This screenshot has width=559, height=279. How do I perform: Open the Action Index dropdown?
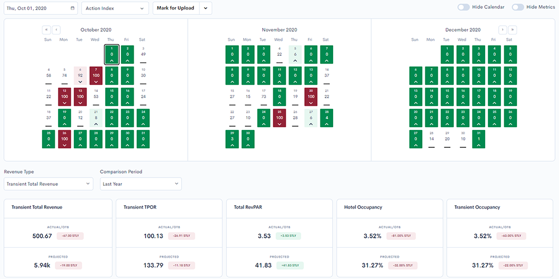click(x=115, y=8)
